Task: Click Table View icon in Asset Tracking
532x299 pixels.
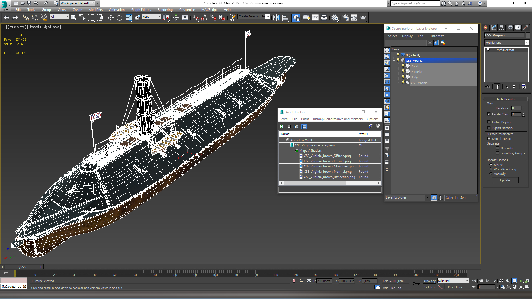Action: [304, 127]
